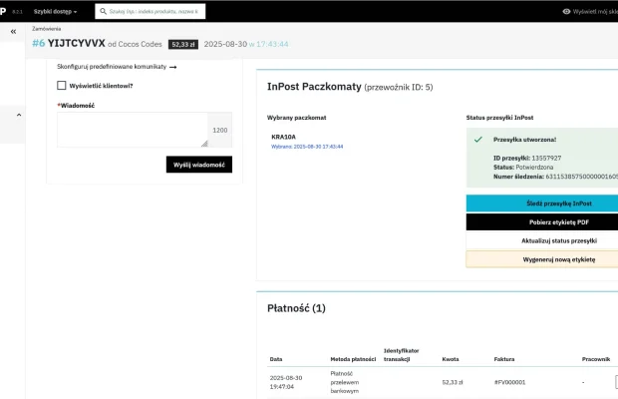Click order total badge 52,33 zł
618x399 pixels.
pos(183,45)
